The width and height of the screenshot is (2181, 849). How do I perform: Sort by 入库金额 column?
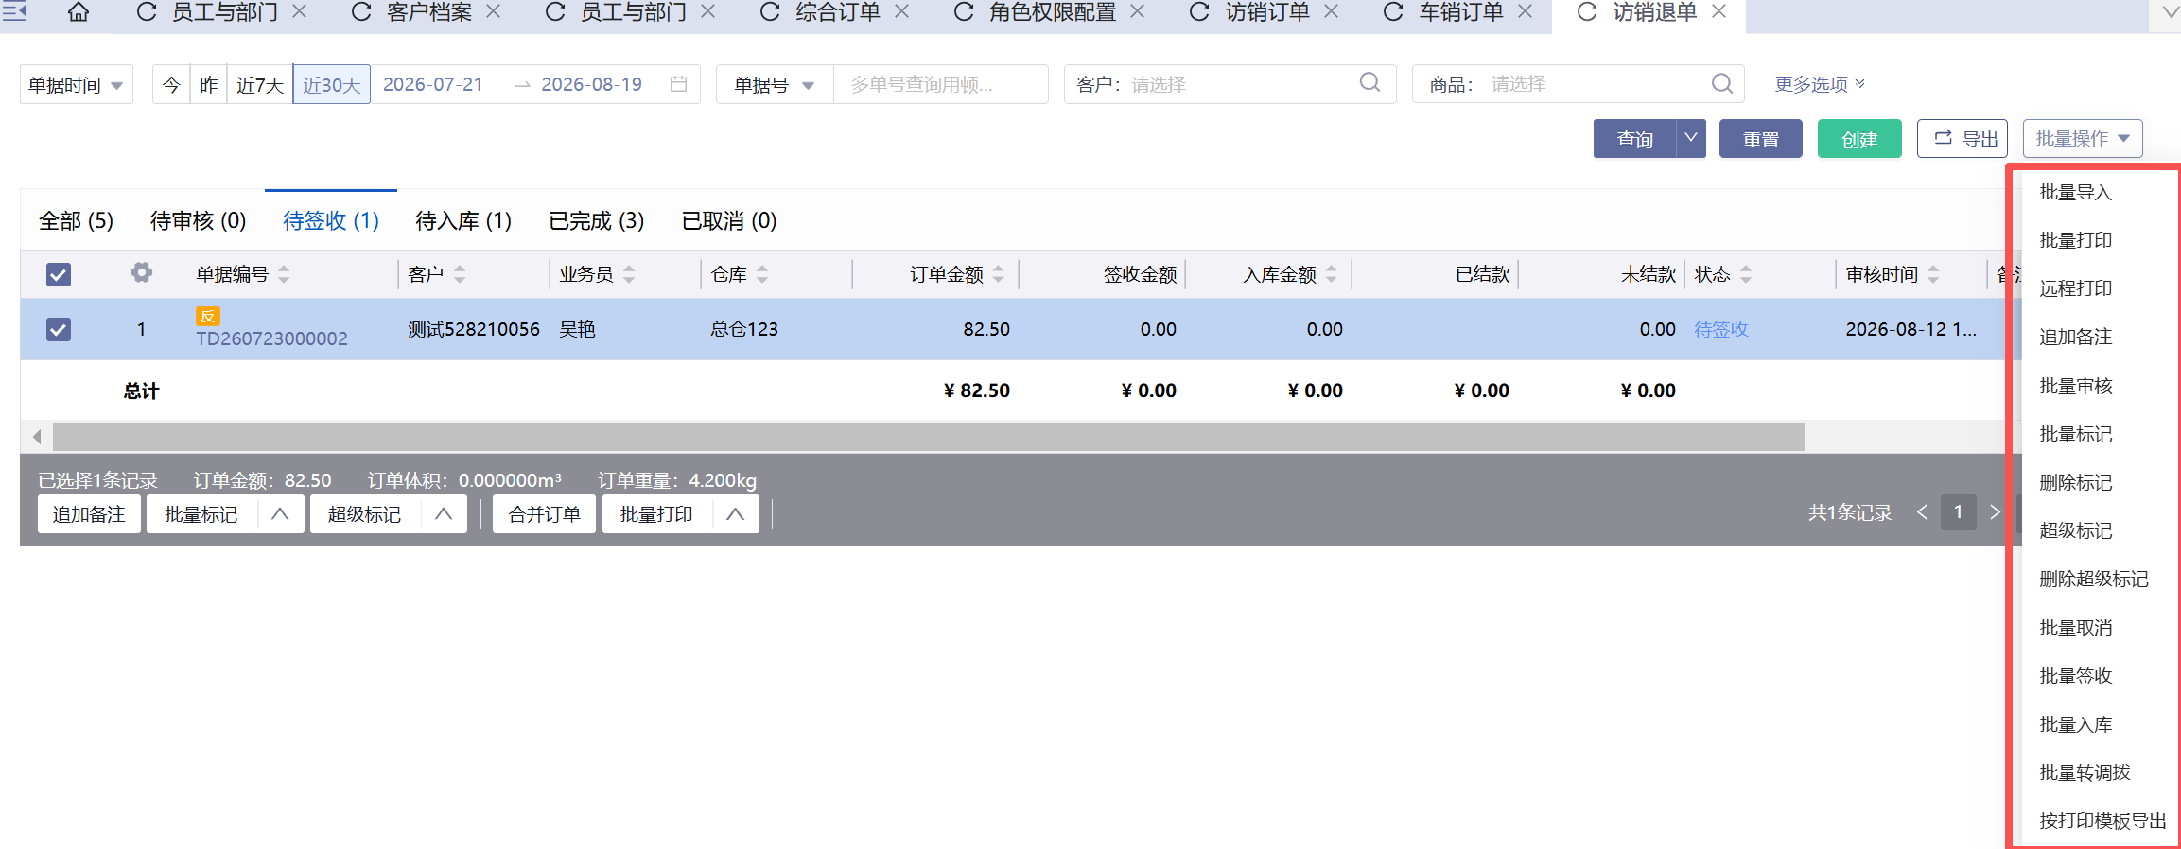point(1332,274)
